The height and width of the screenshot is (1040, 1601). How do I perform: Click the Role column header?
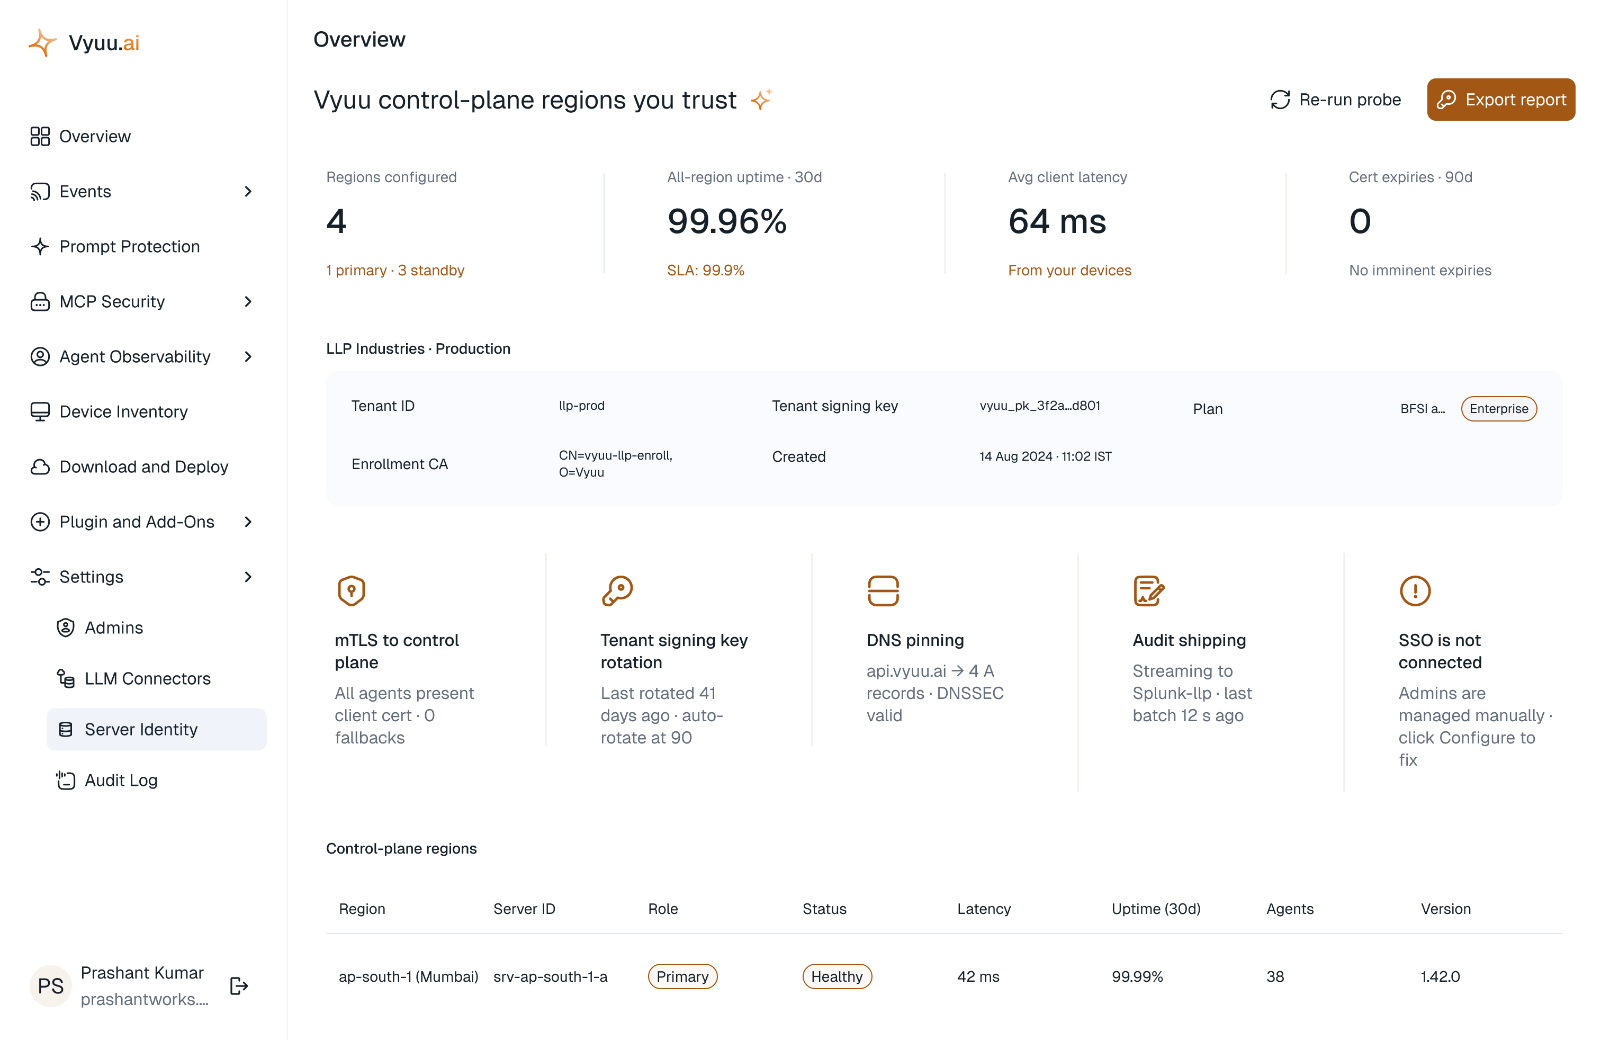pos(663,910)
